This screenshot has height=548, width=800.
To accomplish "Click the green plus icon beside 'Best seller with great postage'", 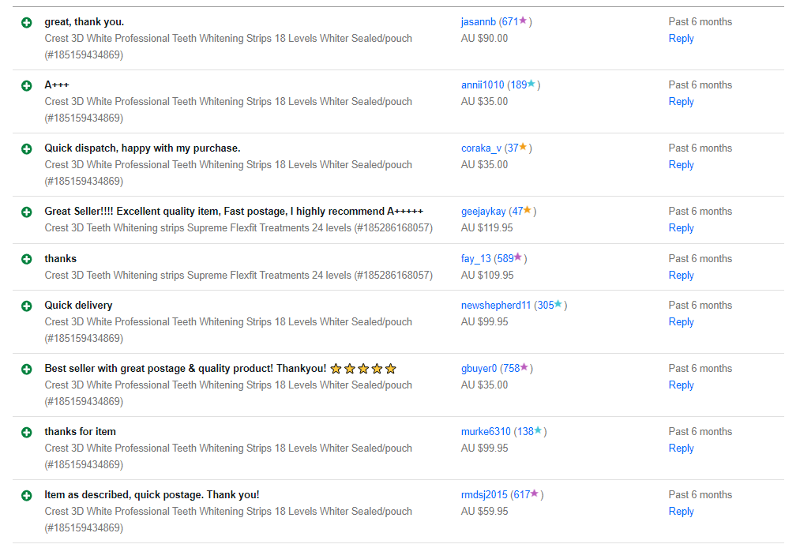I will click(x=27, y=370).
